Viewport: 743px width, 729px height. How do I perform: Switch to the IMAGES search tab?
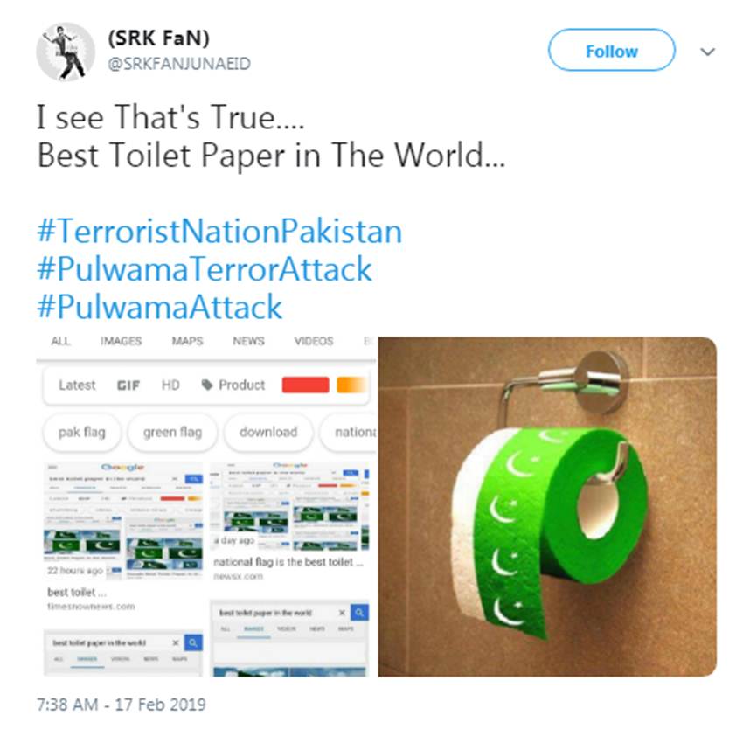(121, 341)
